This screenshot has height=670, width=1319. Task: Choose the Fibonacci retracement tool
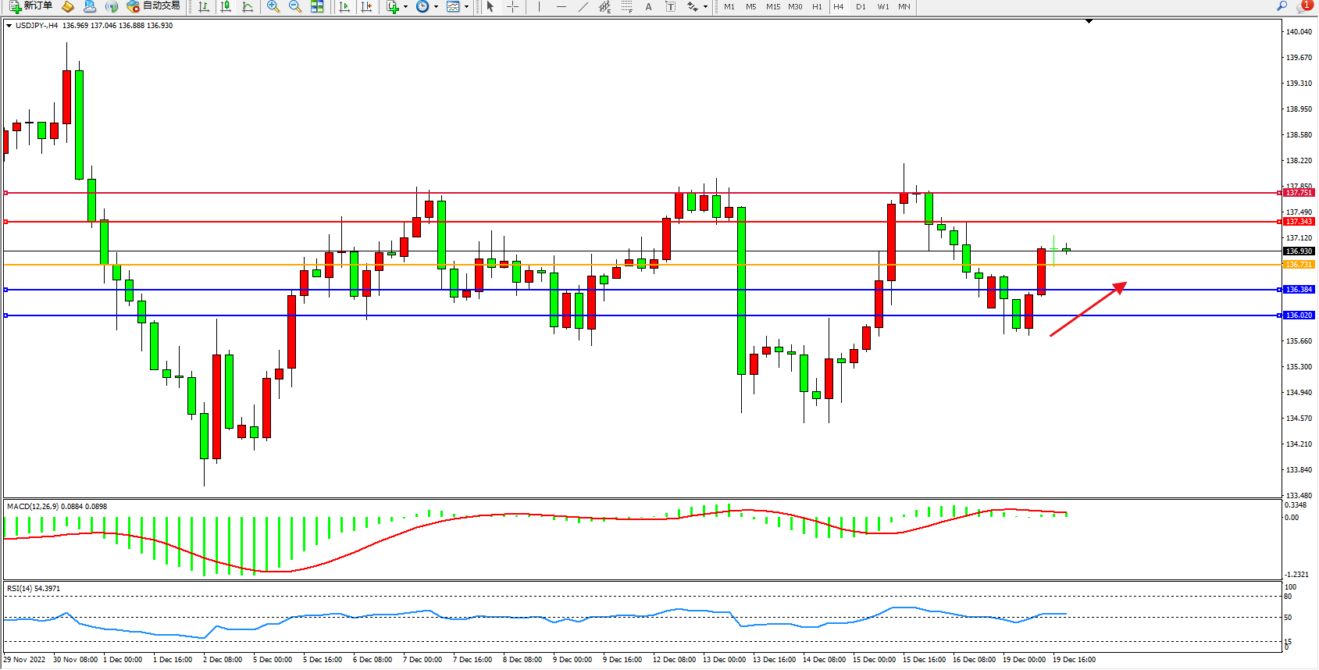[626, 6]
